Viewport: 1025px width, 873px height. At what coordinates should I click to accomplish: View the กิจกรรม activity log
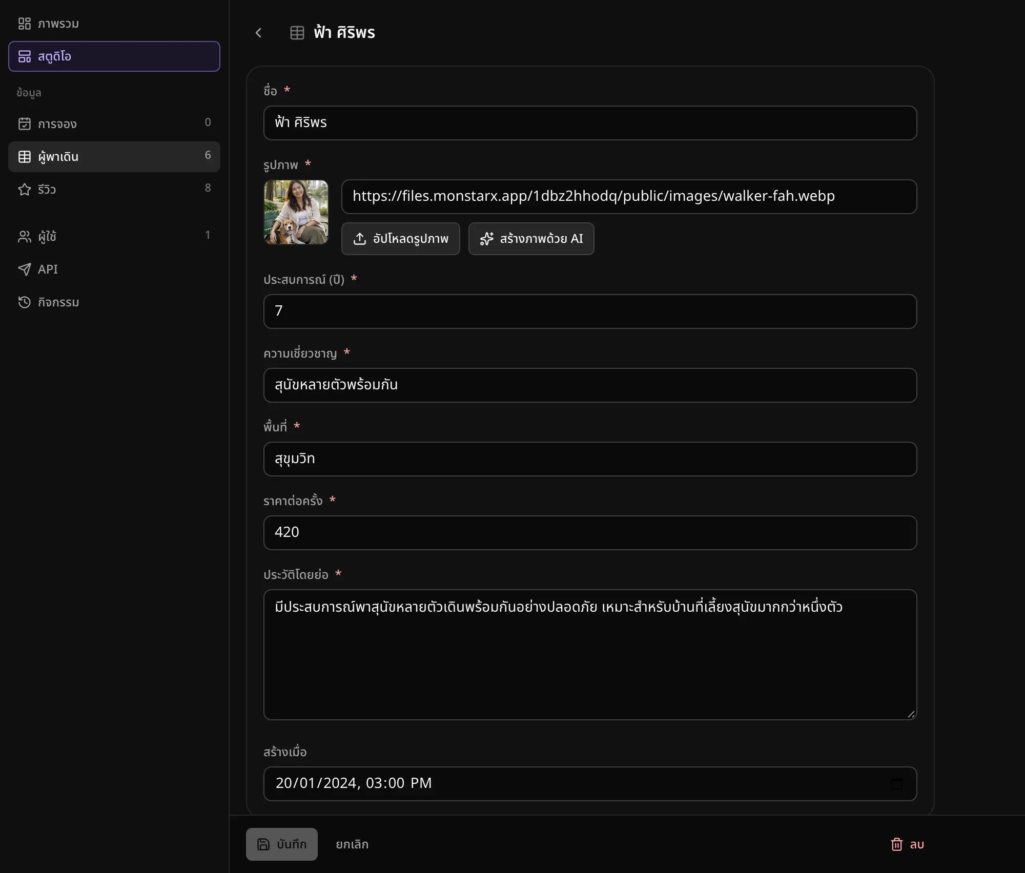[x=114, y=302]
